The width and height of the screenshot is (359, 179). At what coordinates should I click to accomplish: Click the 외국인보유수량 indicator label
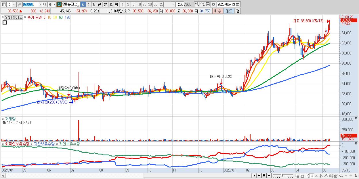point(17,144)
